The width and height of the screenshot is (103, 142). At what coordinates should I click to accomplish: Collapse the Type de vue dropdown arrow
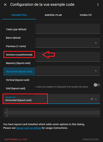(96, 99)
